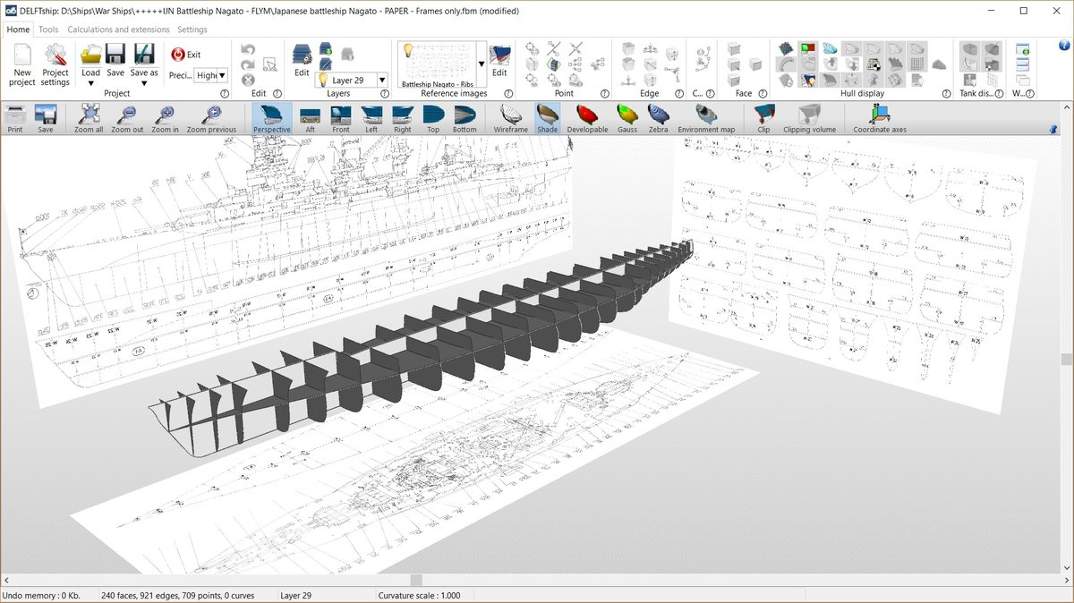Open the Tools ribbon tab
The width and height of the screenshot is (1074, 603).
pos(48,30)
